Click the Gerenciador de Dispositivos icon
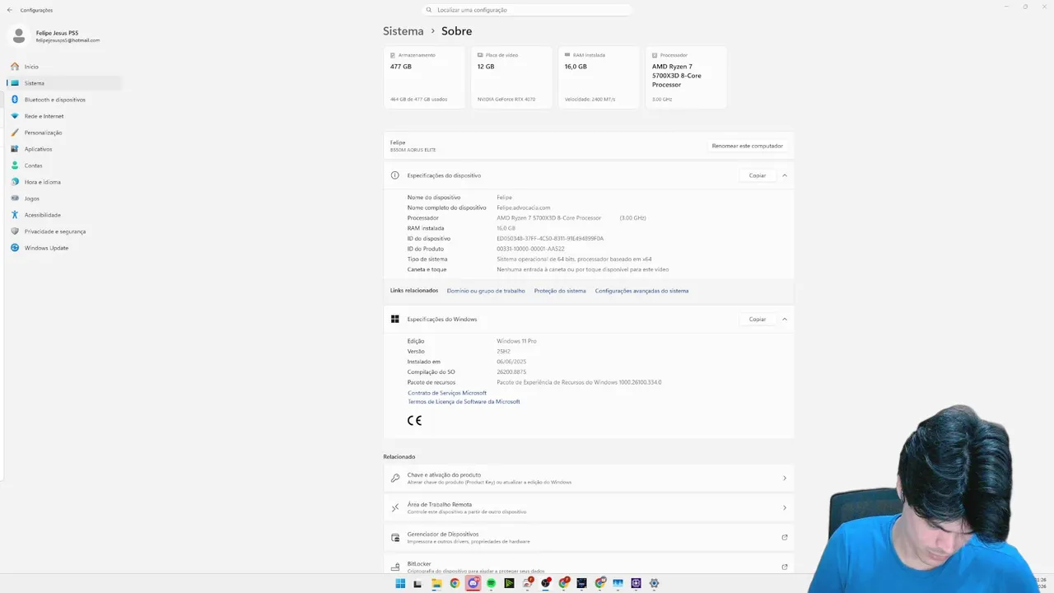Screen dimensions: 1054x593 point(395,537)
